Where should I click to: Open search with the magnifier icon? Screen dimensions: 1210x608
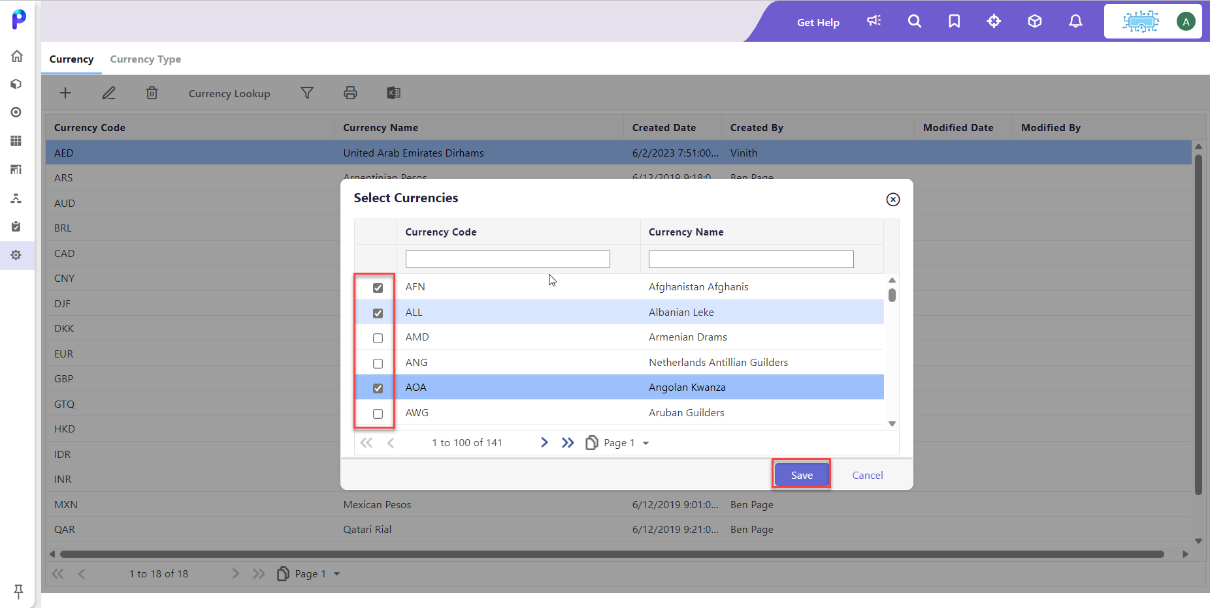point(915,21)
